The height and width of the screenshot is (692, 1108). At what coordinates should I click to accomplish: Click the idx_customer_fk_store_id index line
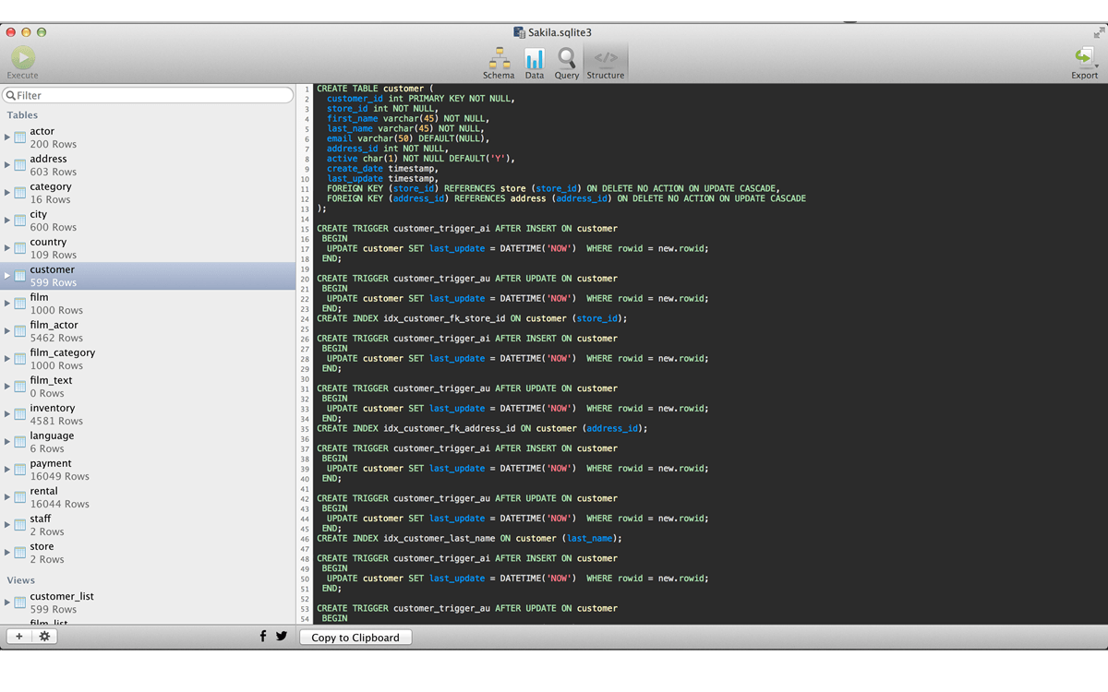point(472,318)
